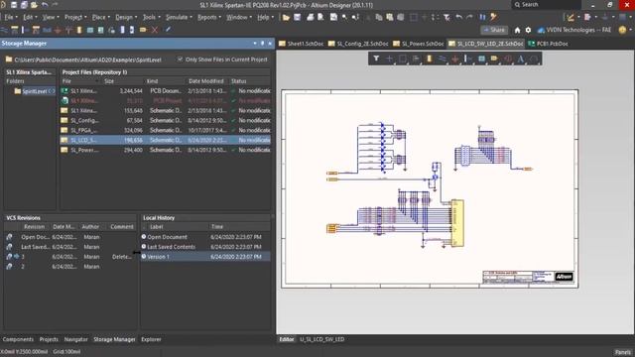This screenshot has width=635, height=357.
Task: Click the align objects icon in the active bar
Action: point(416,59)
